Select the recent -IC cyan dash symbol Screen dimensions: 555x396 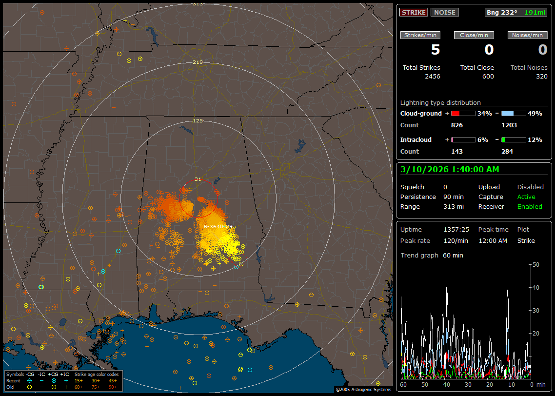pos(42,380)
